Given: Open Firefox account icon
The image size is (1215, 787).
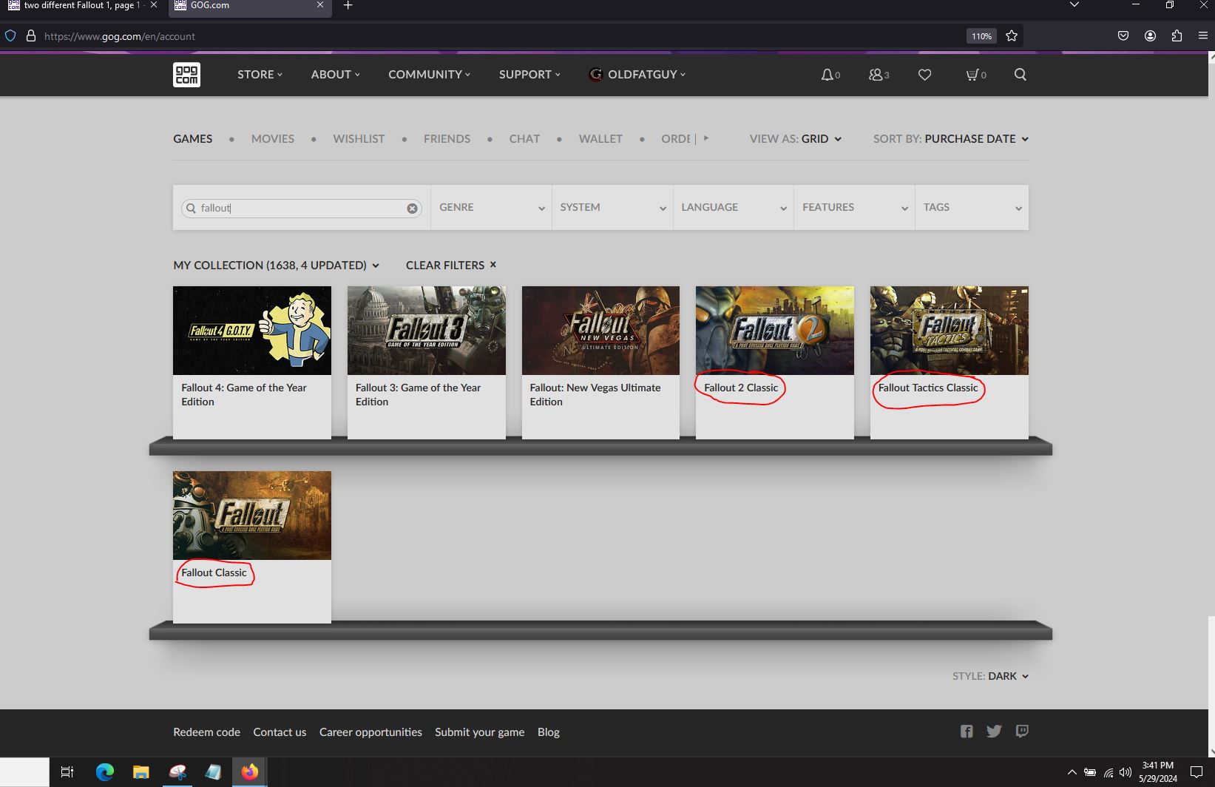Looking at the screenshot, I should (x=1150, y=36).
